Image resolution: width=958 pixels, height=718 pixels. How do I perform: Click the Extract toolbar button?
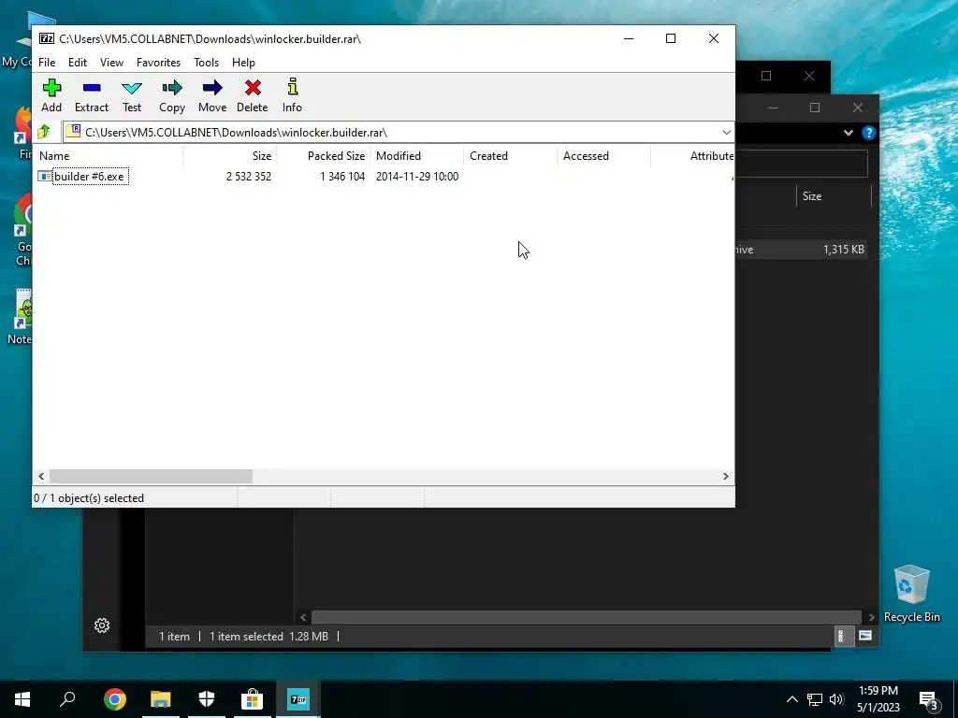pyautogui.click(x=92, y=95)
